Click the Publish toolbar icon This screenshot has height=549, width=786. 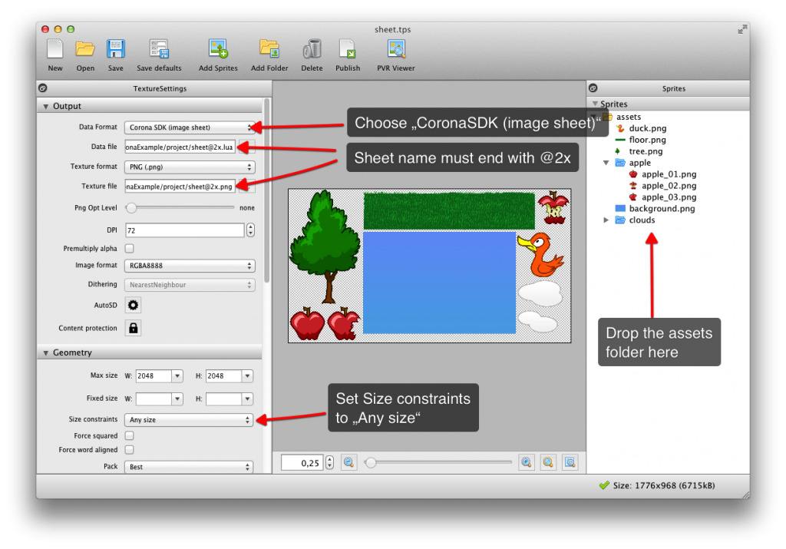coord(348,50)
